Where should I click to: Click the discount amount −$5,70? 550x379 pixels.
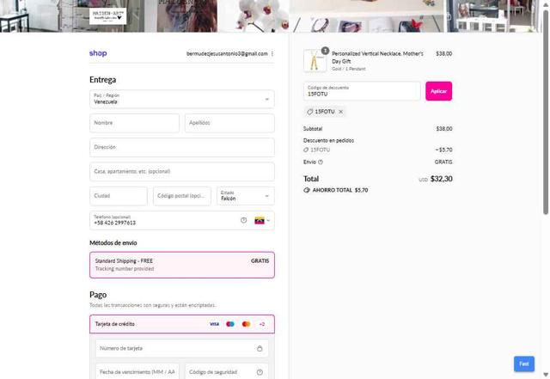pyautogui.click(x=443, y=150)
